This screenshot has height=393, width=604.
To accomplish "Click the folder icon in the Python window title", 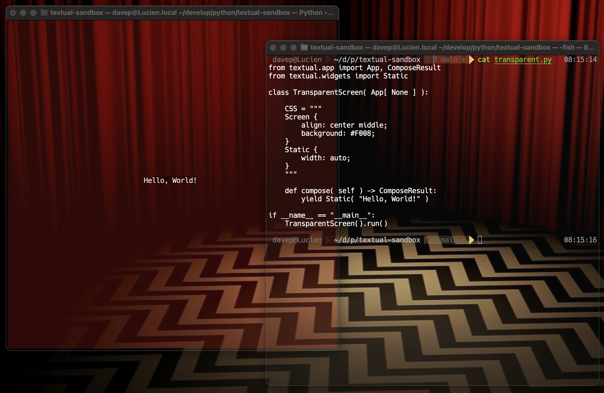I will click(x=44, y=13).
